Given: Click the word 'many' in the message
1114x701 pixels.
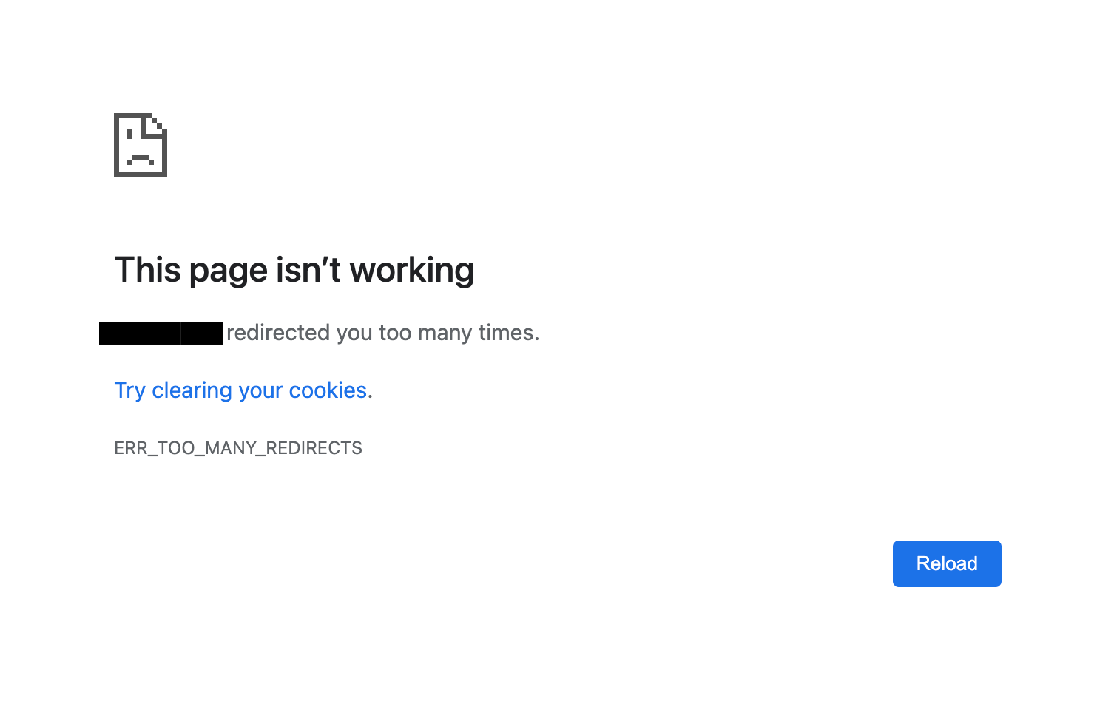Looking at the screenshot, I should coord(444,333).
